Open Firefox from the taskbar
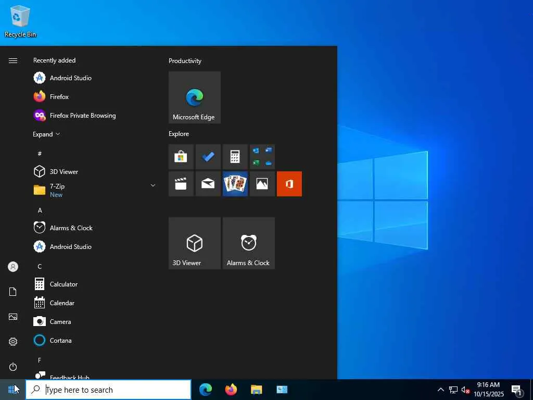Screen dimensions: 533x400 pos(231,390)
